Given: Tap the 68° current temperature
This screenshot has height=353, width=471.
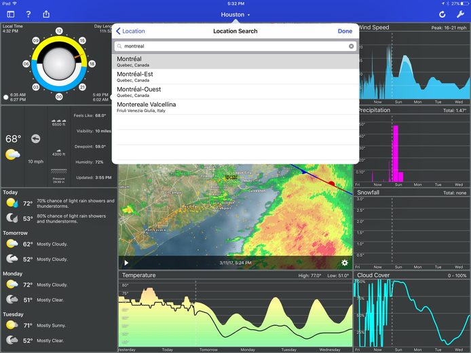Looking at the screenshot, I should [13, 138].
